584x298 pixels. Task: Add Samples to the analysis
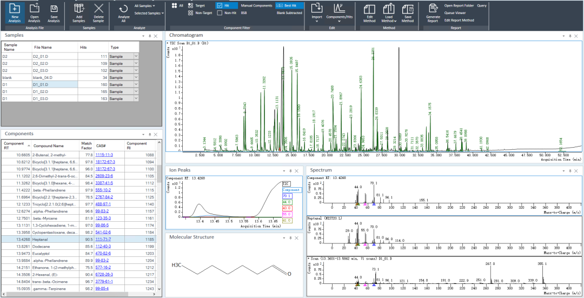click(x=78, y=13)
